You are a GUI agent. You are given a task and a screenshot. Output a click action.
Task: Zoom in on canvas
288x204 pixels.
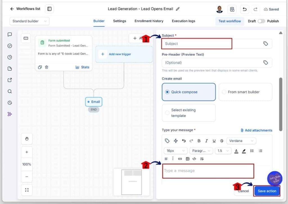pos(27,152)
